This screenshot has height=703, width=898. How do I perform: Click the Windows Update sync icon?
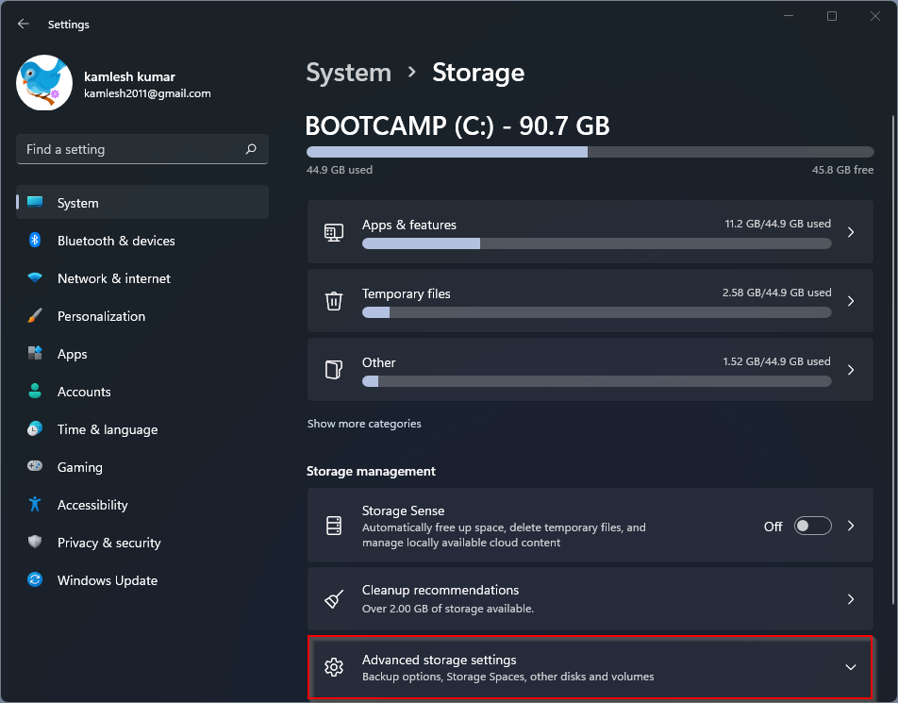[x=35, y=580]
